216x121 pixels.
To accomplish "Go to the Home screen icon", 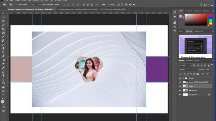I will click(4, 5).
